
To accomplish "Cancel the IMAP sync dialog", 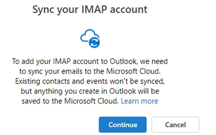I will pyautogui.click(x=175, y=125).
